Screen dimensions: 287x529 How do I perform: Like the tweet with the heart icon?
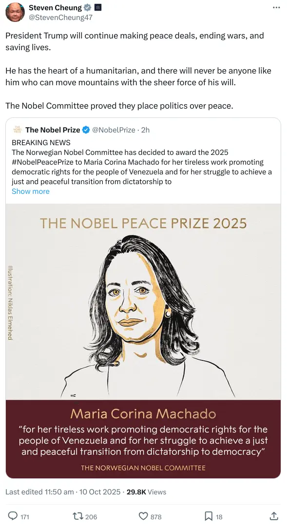(x=143, y=516)
